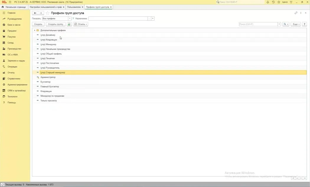Expand the Дополнительные профили folder
This screenshot has width=310, height=187.
pyautogui.click(x=35, y=30)
